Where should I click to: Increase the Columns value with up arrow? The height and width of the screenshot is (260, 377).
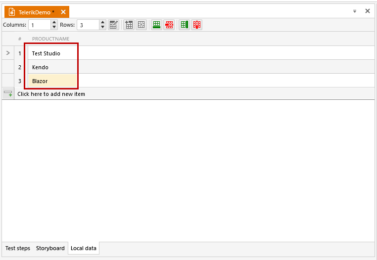pyautogui.click(x=54, y=22)
